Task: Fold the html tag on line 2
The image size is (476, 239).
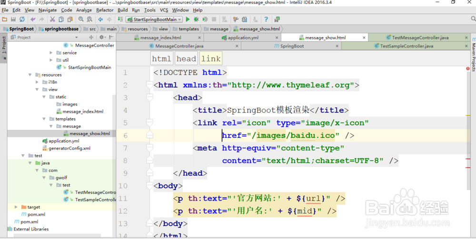Action: click(149, 85)
